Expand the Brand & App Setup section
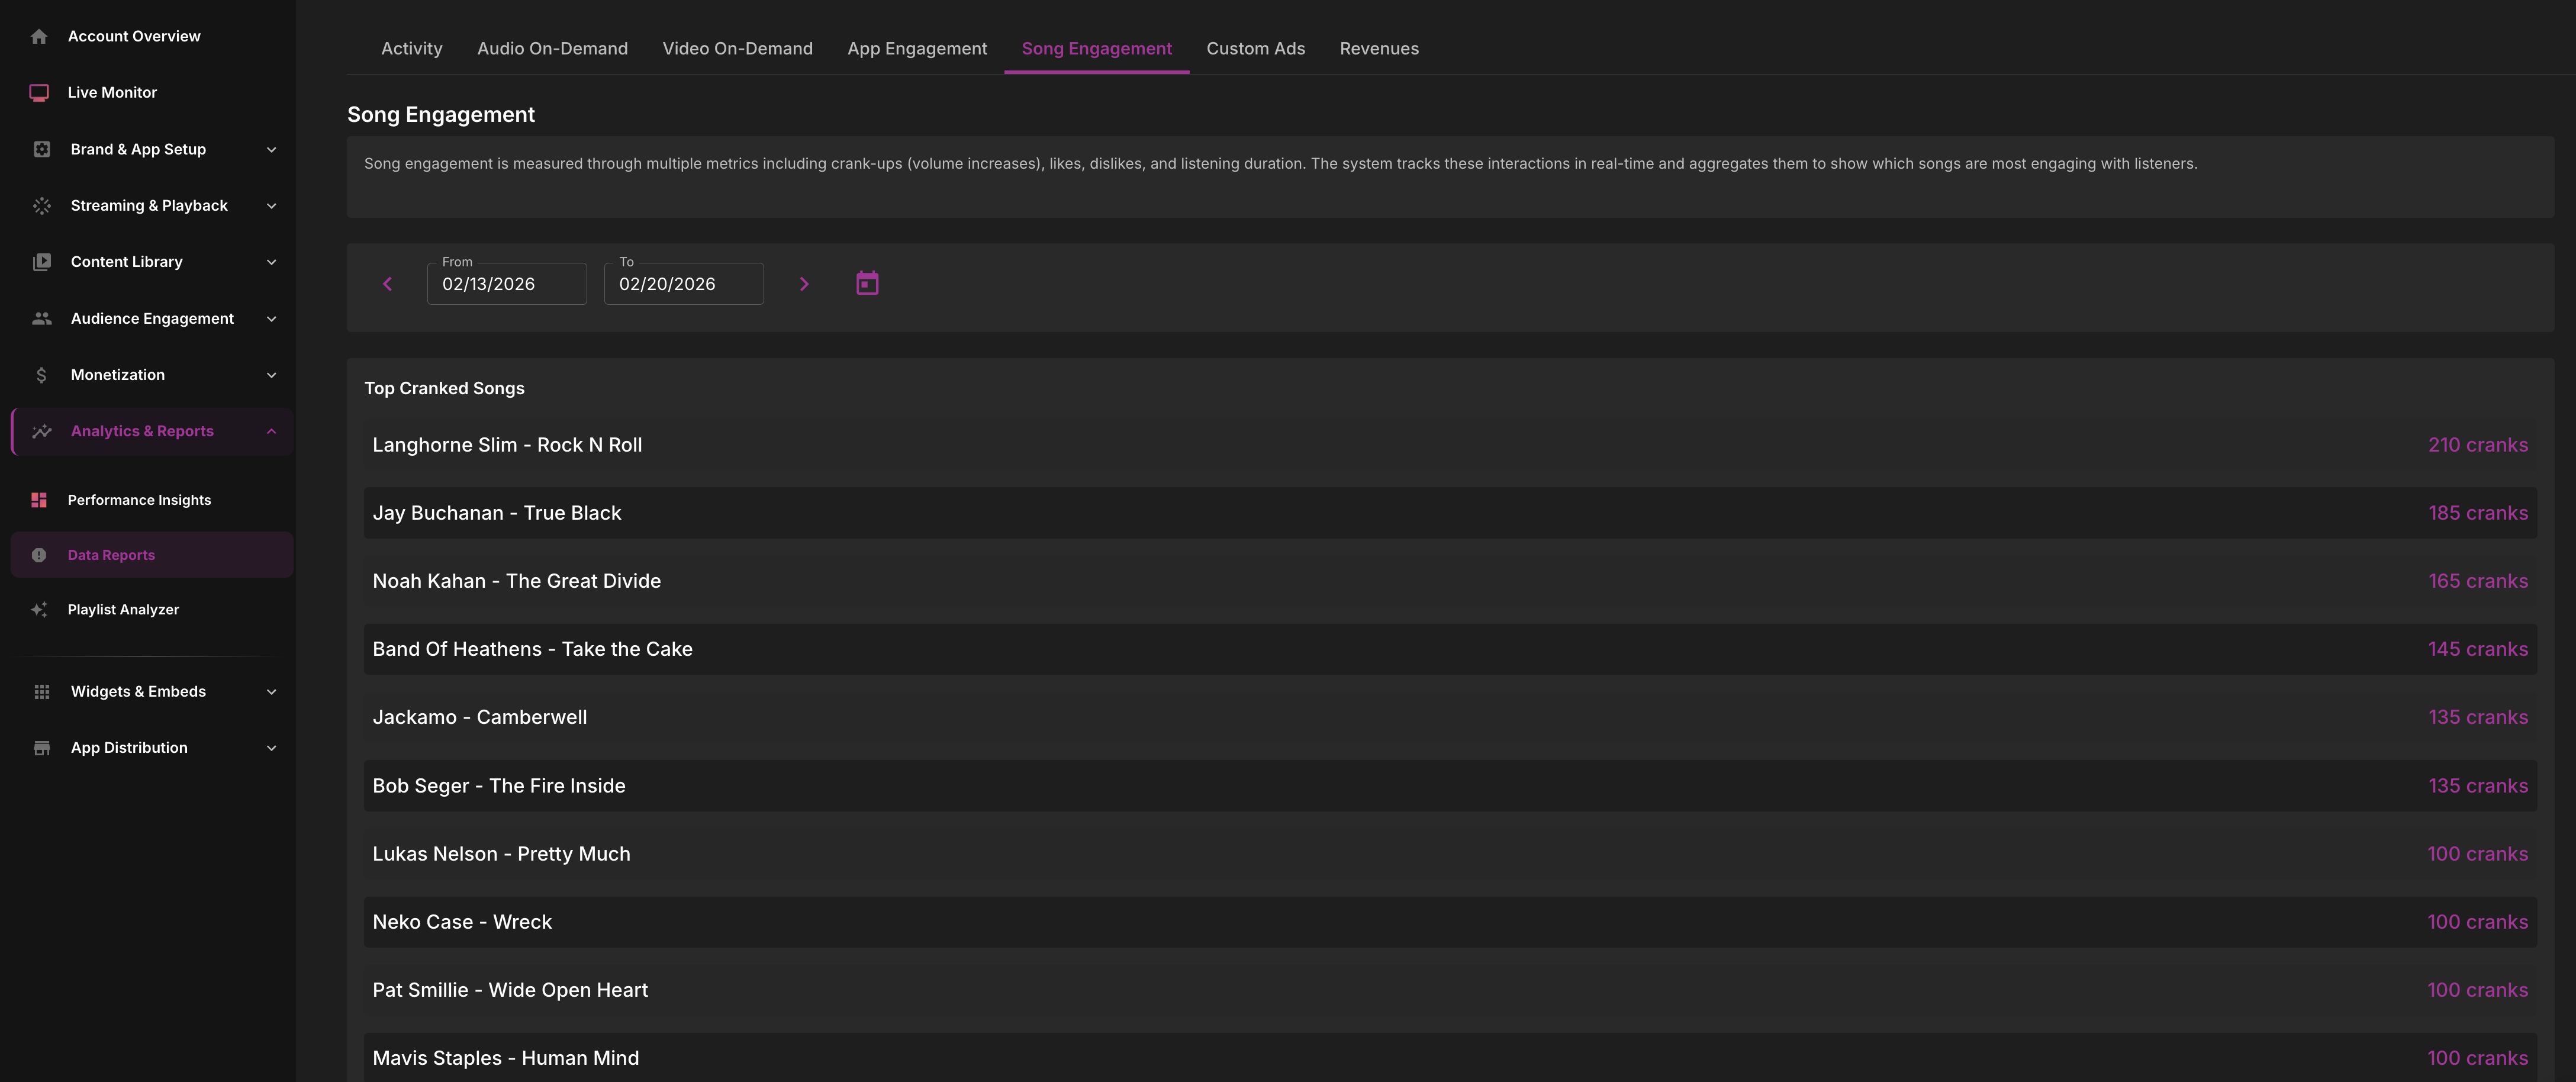 [x=271, y=150]
